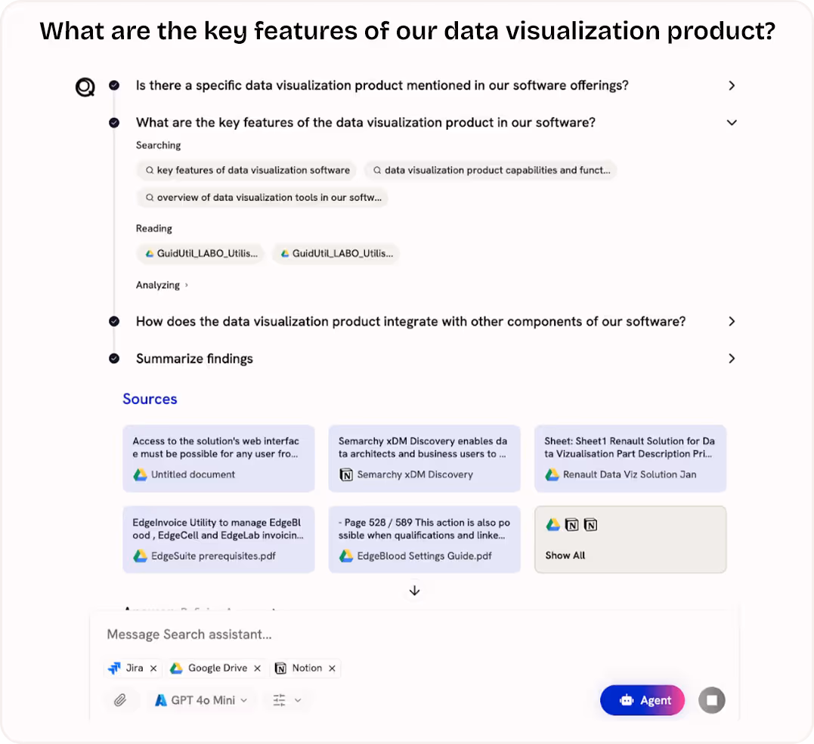Click the completed bullet of 'Is there a specific' step
The height and width of the screenshot is (744, 814).
[114, 85]
